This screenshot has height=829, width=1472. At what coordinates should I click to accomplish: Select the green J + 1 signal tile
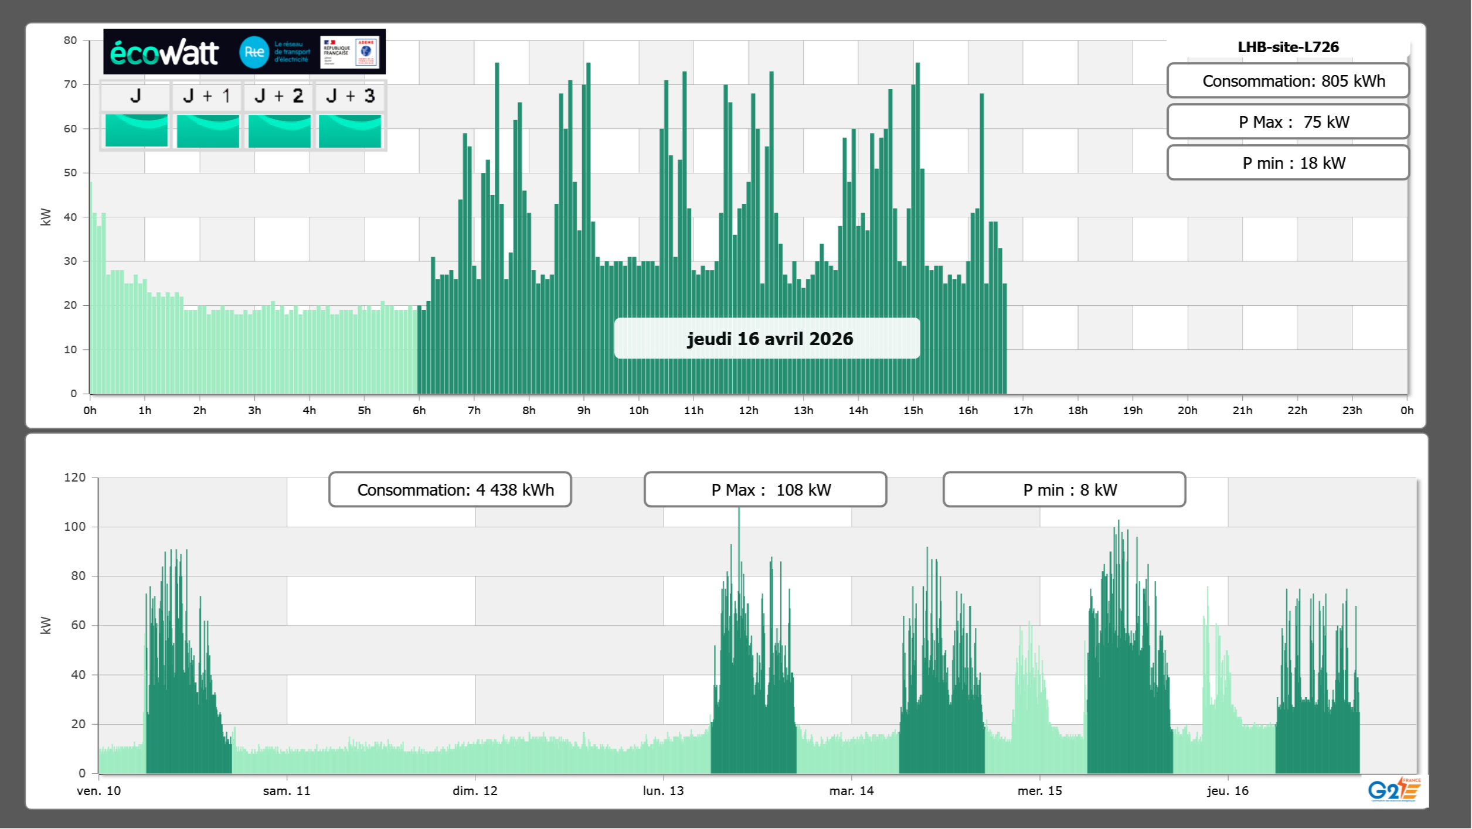[x=208, y=131]
